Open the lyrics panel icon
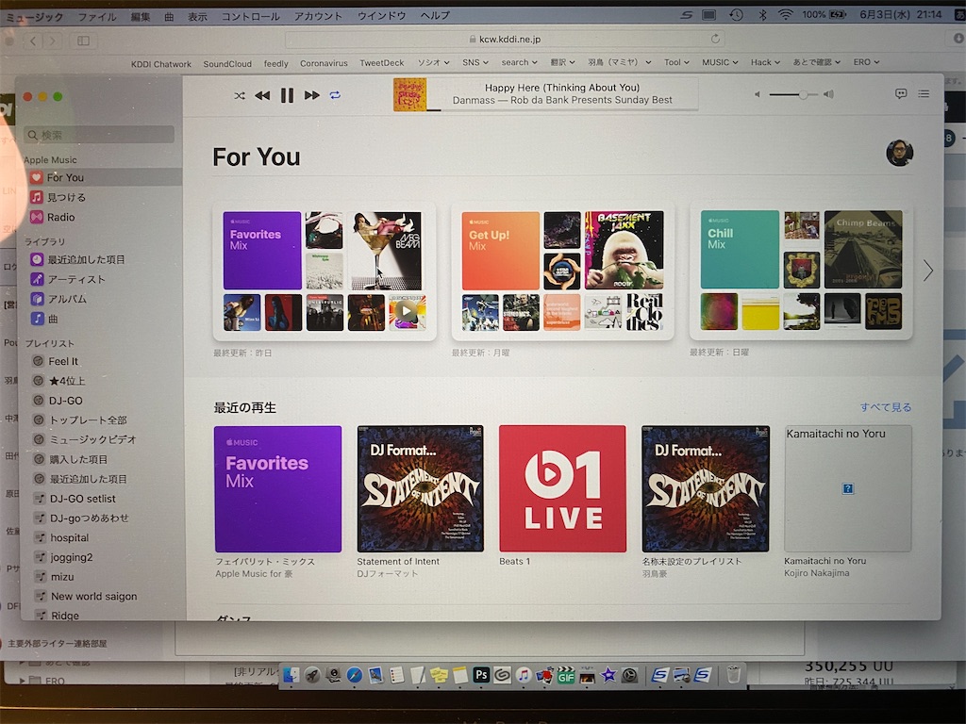 (x=901, y=93)
